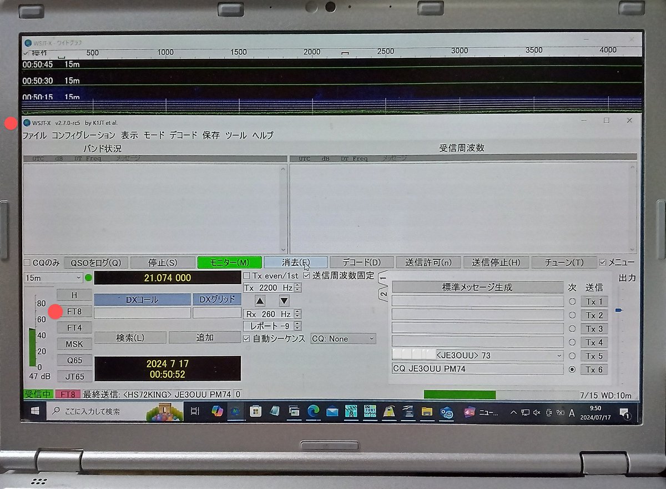Open the 表示 menu

click(x=129, y=135)
